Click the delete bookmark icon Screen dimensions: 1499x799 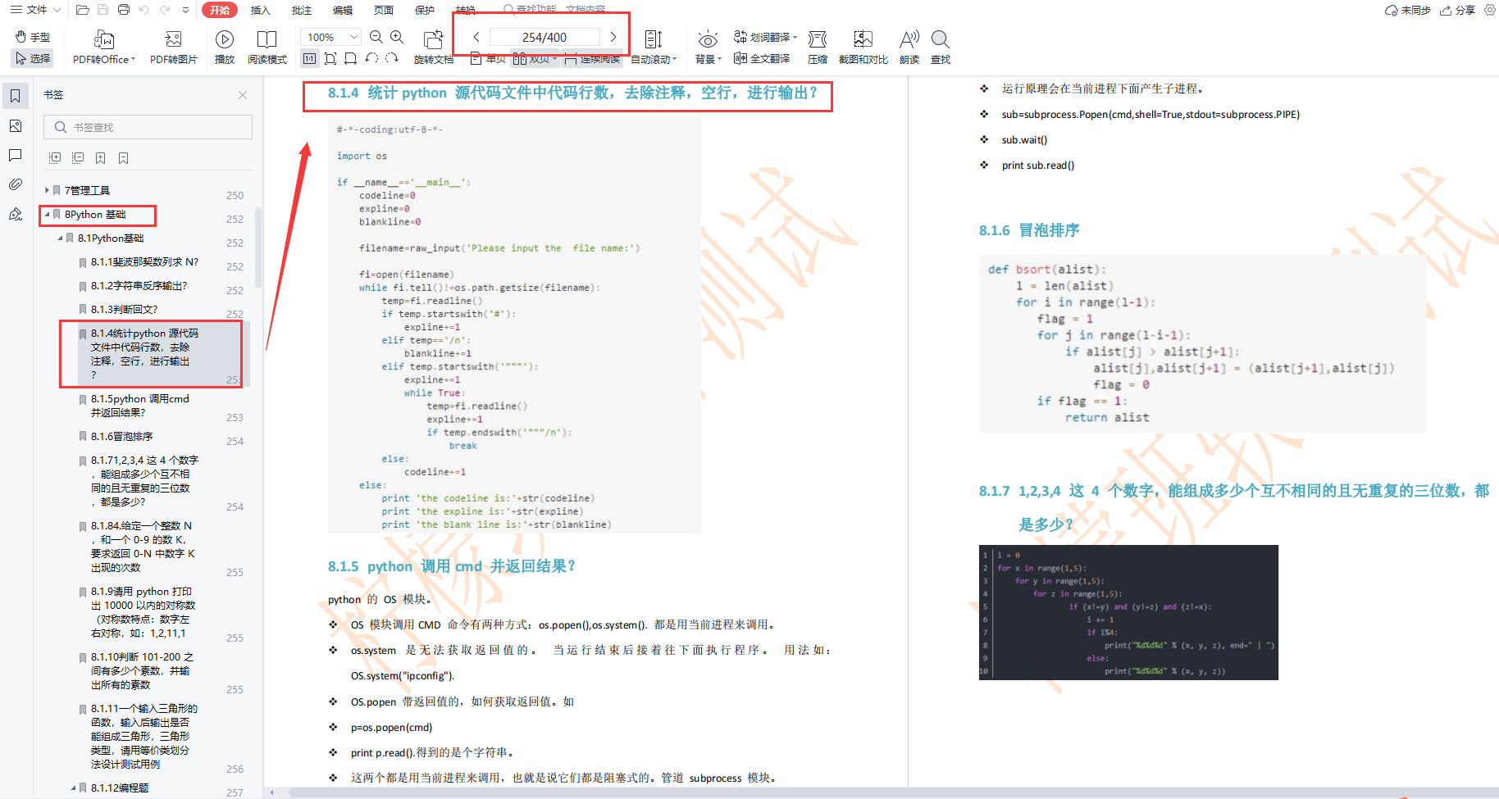click(x=123, y=158)
